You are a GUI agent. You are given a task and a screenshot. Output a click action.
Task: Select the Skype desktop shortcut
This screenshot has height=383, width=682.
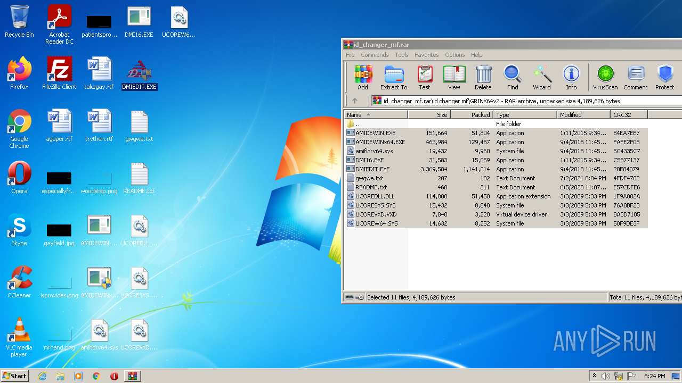coord(19,229)
